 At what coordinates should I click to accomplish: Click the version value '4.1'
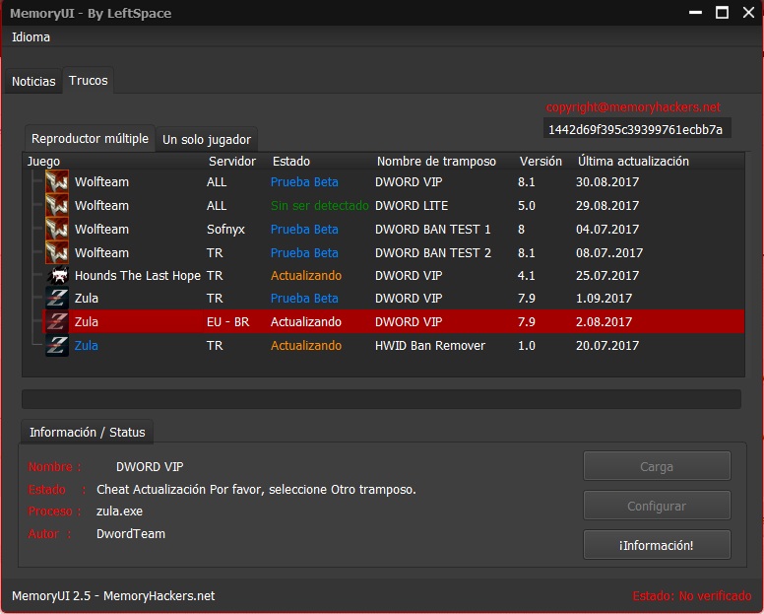[526, 276]
